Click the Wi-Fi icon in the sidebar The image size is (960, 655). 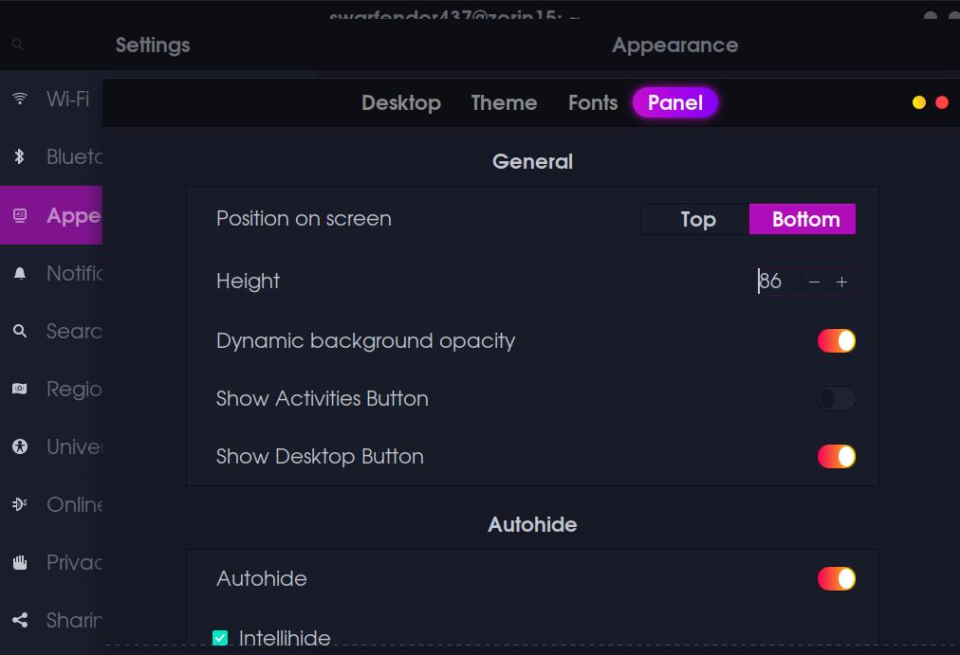pyautogui.click(x=20, y=99)
